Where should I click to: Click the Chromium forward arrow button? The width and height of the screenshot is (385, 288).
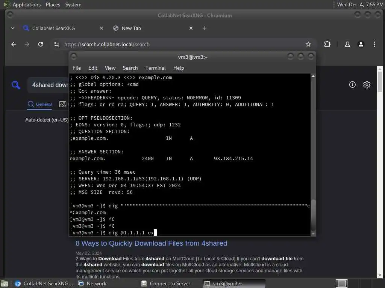[27, 44]
